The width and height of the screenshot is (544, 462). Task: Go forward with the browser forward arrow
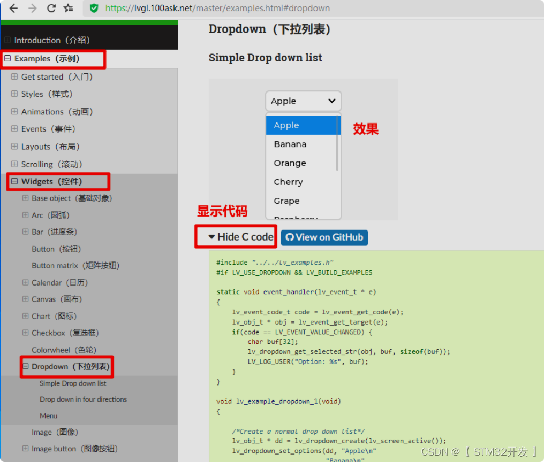(x=32, y=8)
